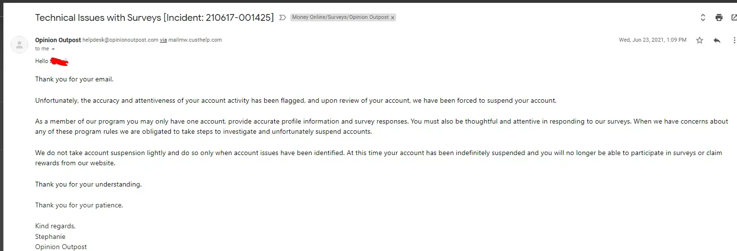Click the sender's profile avatar
737x251 pixels.
(19, 45)
